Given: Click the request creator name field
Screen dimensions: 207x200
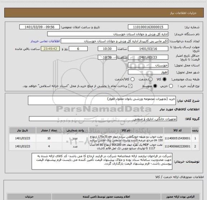Looking at the screenshot, I should click(114, 41).
